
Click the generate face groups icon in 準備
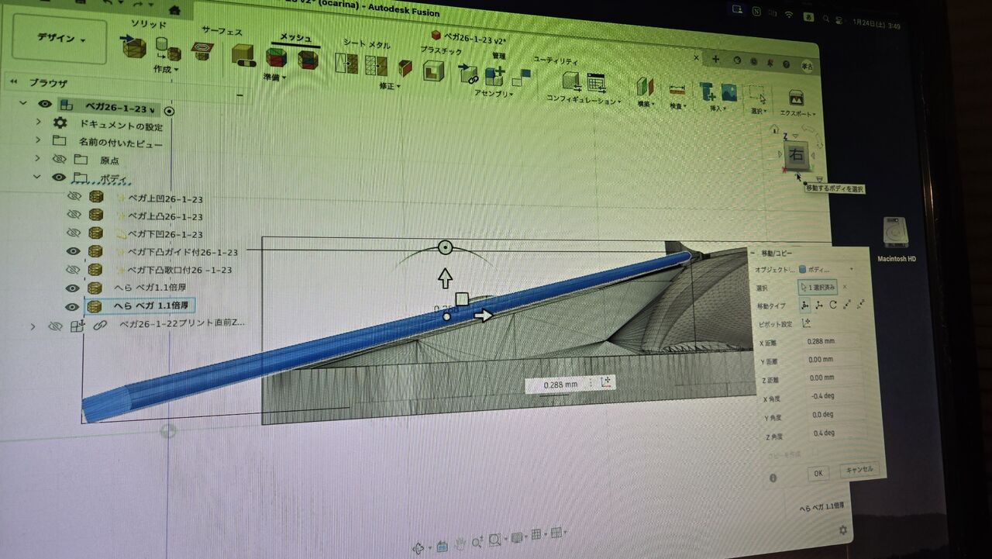click(x=276, y=57)
